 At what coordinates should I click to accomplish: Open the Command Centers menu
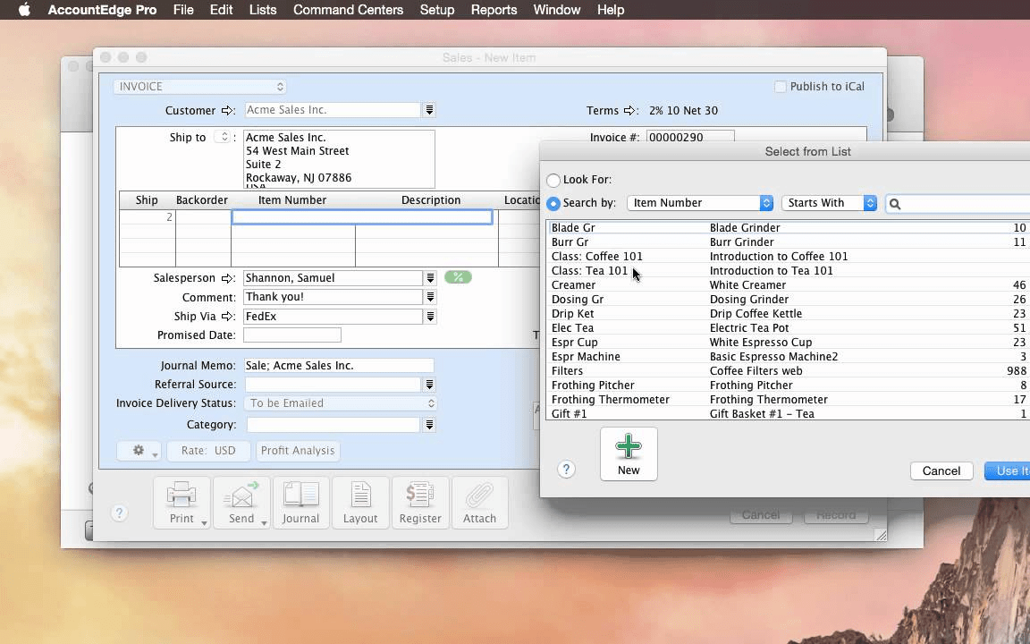(348, 10)
